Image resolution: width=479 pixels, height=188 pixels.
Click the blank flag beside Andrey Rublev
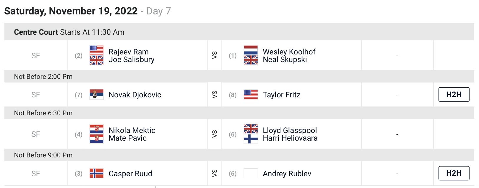coord(251,173)
